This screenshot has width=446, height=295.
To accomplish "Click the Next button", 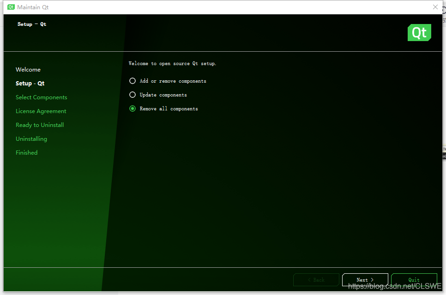I will 365,280.
